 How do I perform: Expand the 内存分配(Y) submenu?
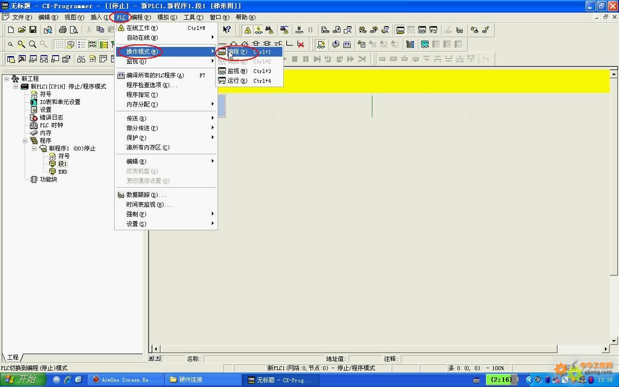click(166, 104)
